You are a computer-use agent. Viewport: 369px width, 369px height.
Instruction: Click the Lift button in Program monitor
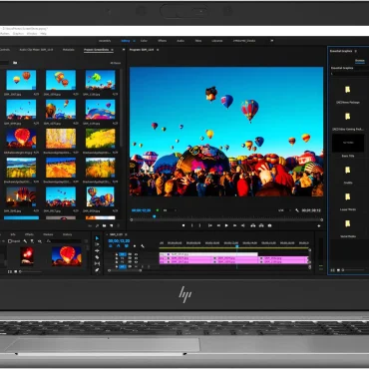[x=253, y=225]
